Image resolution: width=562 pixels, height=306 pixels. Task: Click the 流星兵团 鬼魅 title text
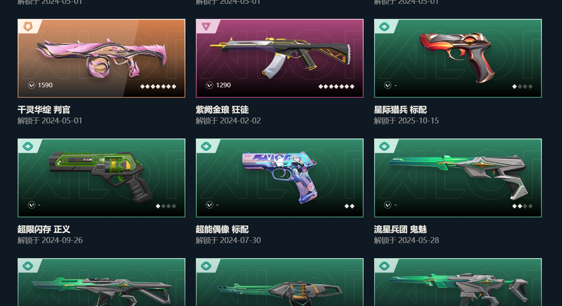click(x=400, y=229)
